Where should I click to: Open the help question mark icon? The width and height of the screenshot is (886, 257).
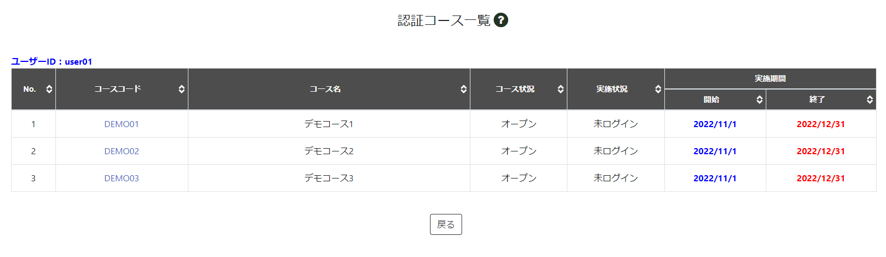pyautogui.click(x=501, y=20)
